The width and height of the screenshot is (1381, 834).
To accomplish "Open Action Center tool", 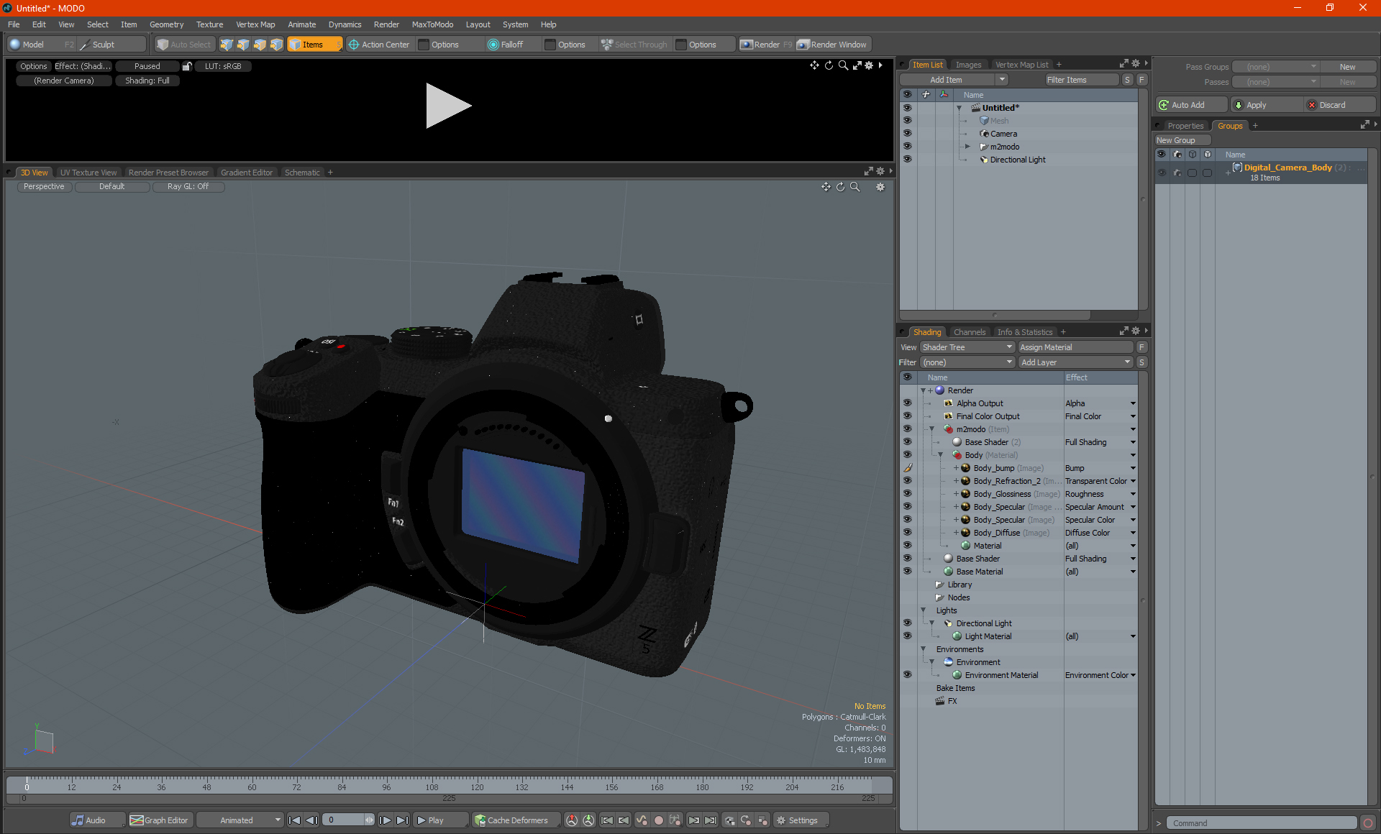I will pyautogui.click(x=379, y=45).
